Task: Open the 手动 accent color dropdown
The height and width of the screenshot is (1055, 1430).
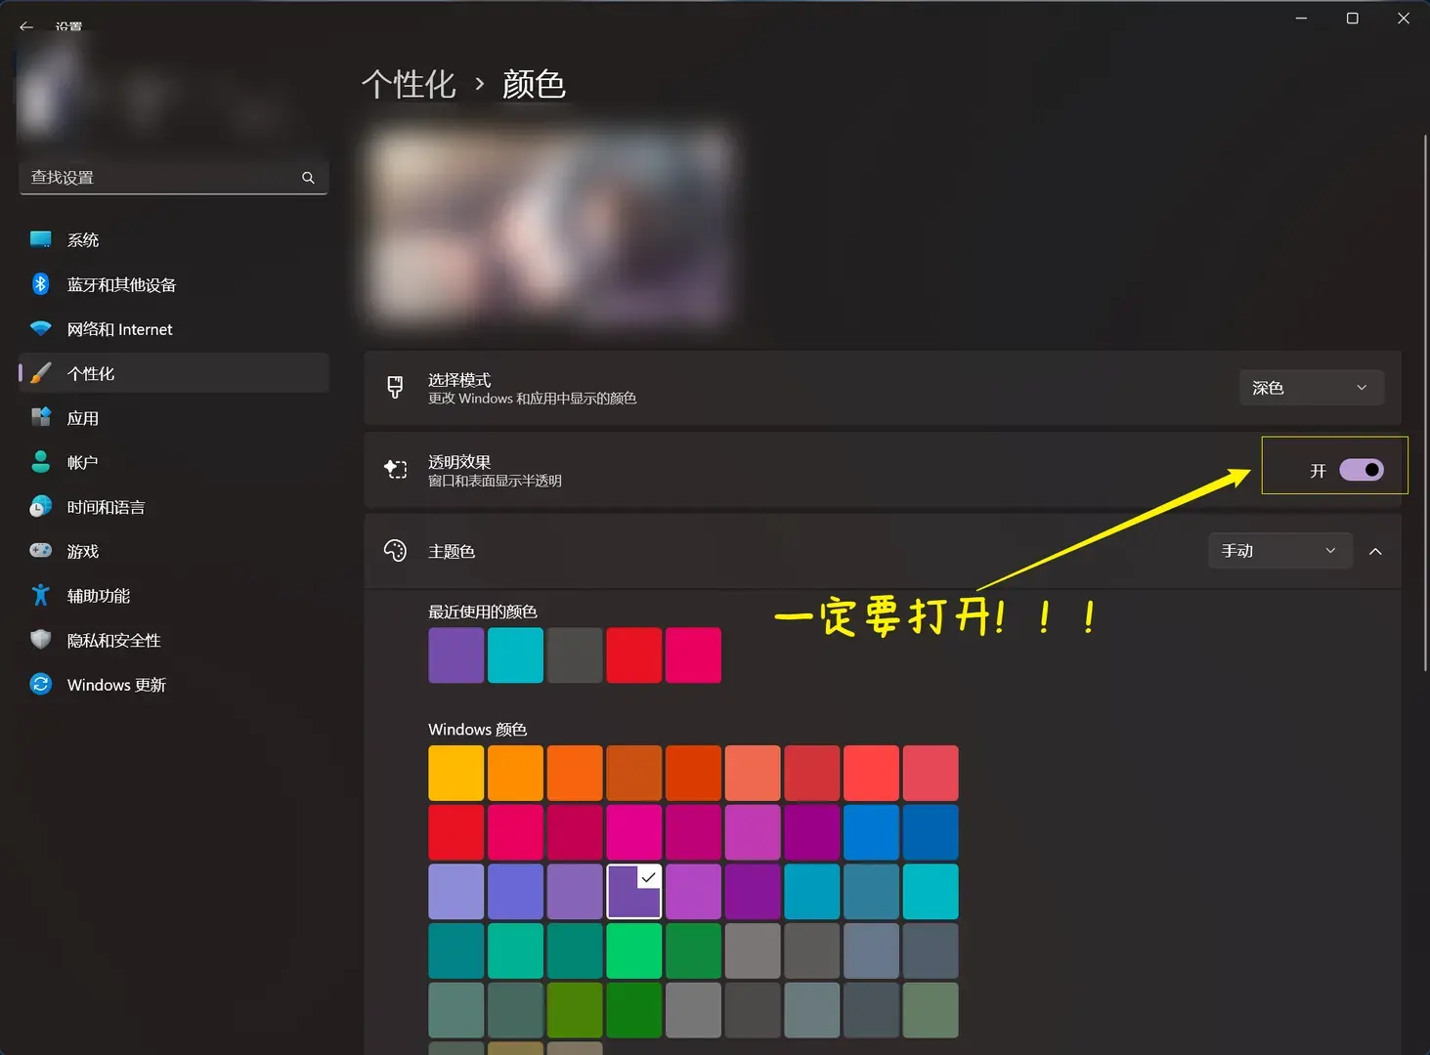Action: click(1280, 551)
